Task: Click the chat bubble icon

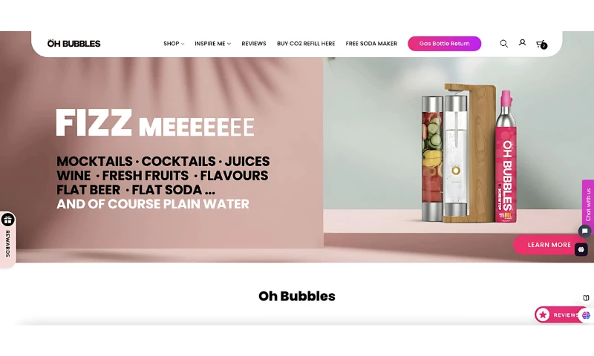Action: (584, 231)
